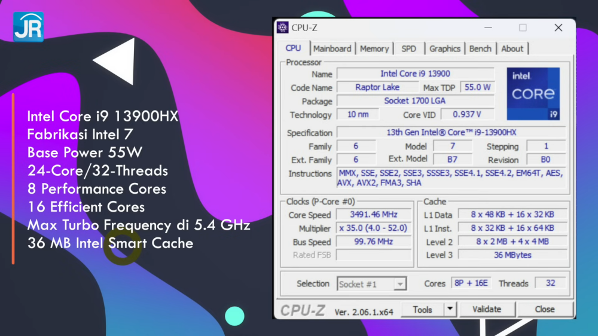
Task: Click the CPU-Z app icon in title bar
Action: [283, 28]
